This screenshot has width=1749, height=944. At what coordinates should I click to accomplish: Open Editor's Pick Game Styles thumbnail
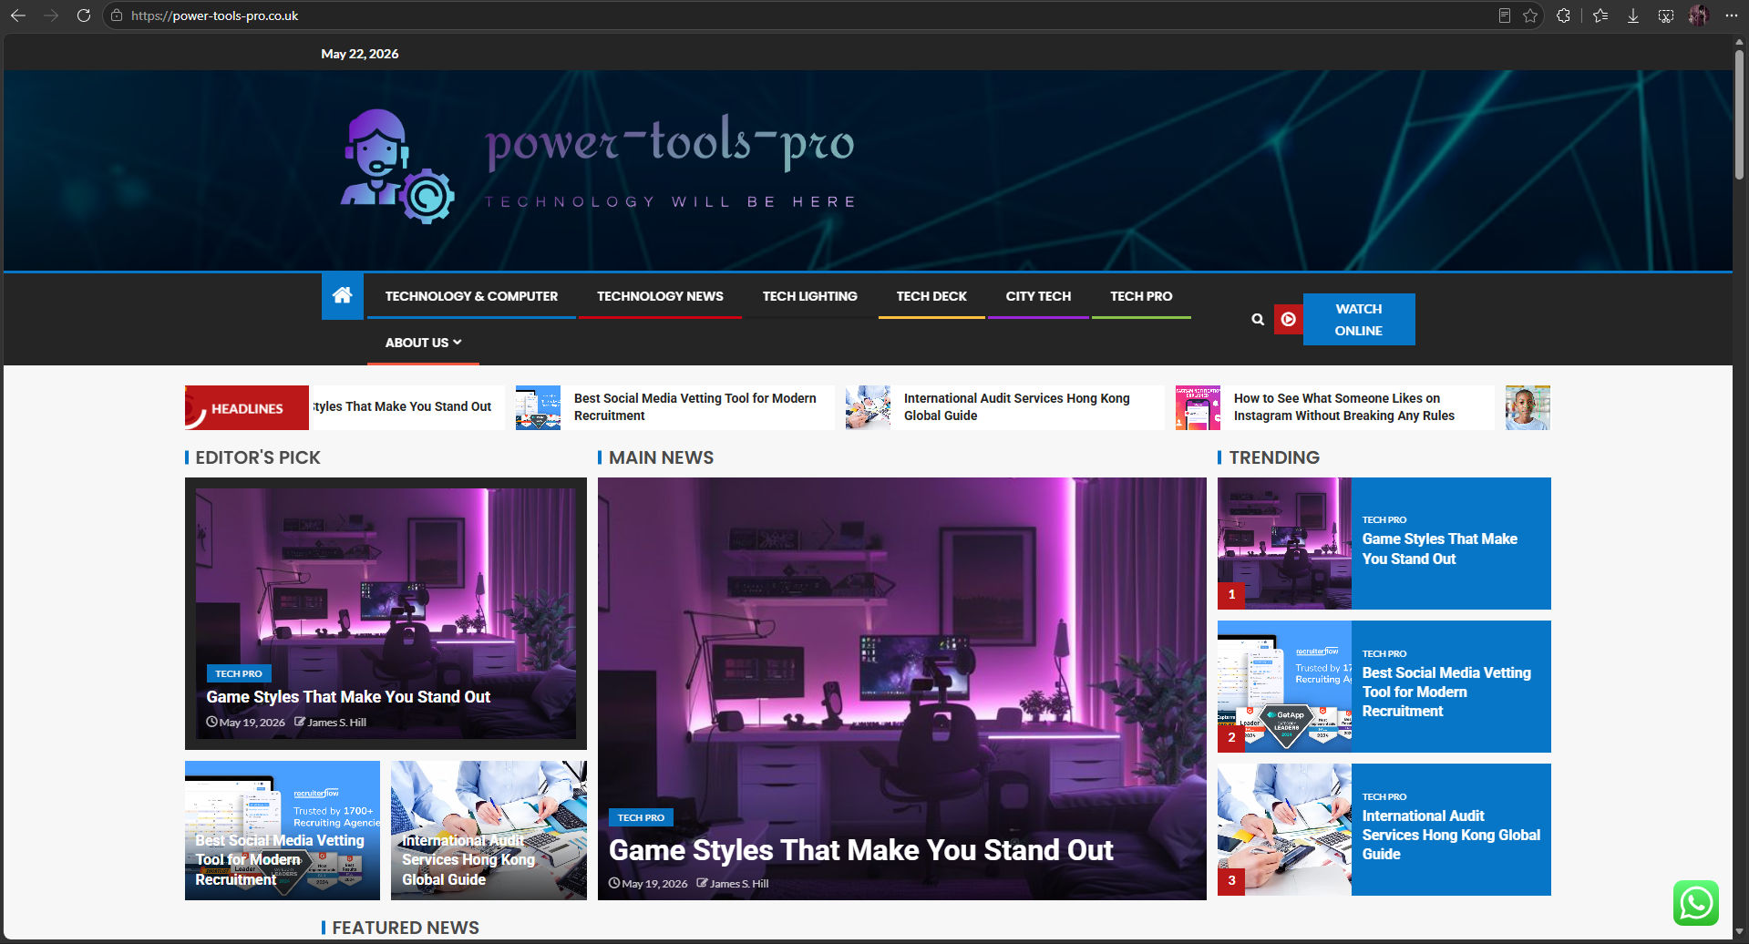pyautogui.click(x=386, y=613)
